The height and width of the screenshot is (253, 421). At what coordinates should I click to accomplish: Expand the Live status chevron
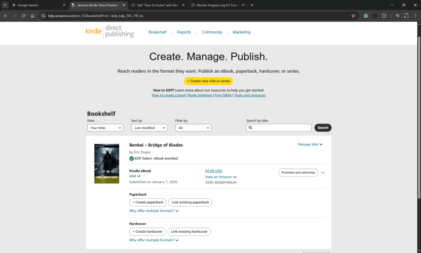tap(139, 176)
